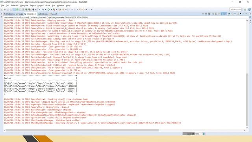
Task: Switch to the Problems tab
Action: click(x=9, y=14)
